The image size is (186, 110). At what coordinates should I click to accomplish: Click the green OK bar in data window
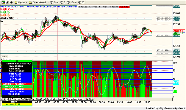click(17, 61)
